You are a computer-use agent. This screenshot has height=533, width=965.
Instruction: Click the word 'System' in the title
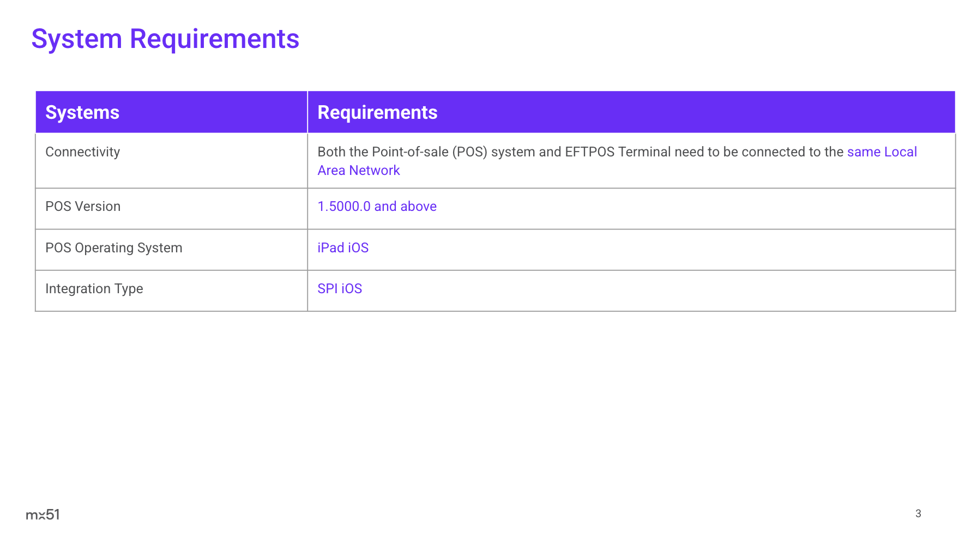(x=76, y=39)
